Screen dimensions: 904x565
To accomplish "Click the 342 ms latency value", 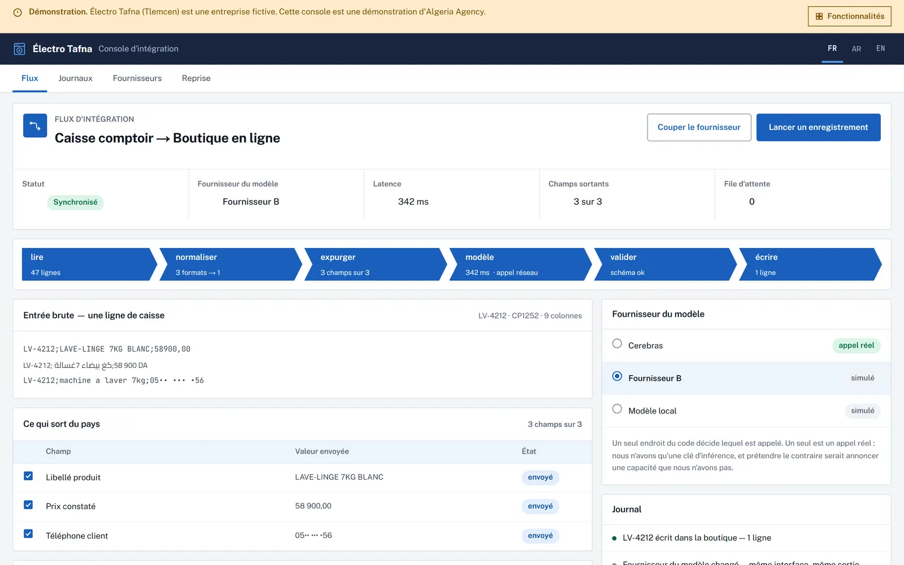I will [413, 202].
